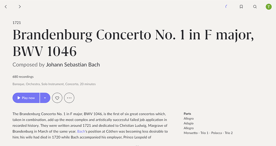Go forward using the right arrow
This screenshot has width=276, height=146.
coord(20,7)
